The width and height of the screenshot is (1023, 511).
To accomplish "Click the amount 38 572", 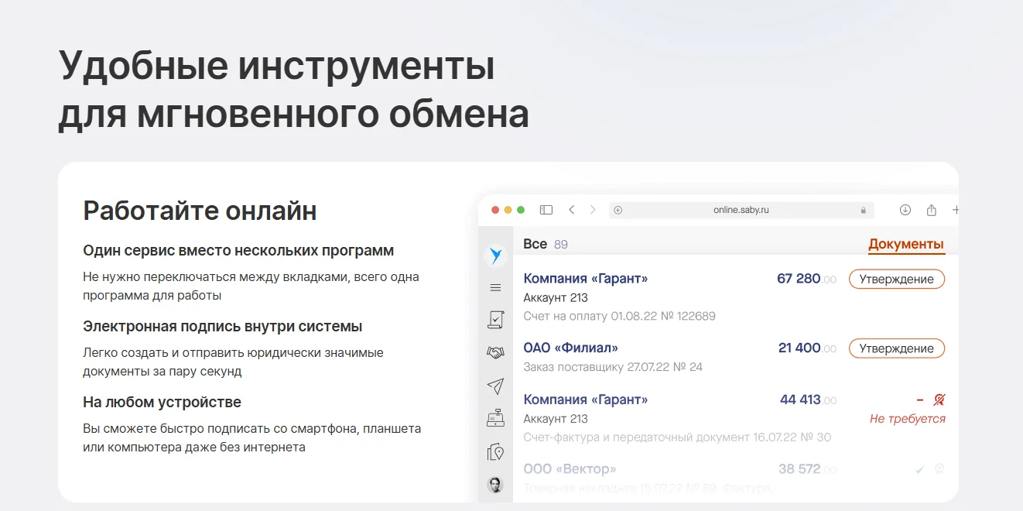I will point(807,469).
